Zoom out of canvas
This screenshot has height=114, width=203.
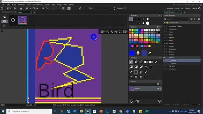point(108,32)
